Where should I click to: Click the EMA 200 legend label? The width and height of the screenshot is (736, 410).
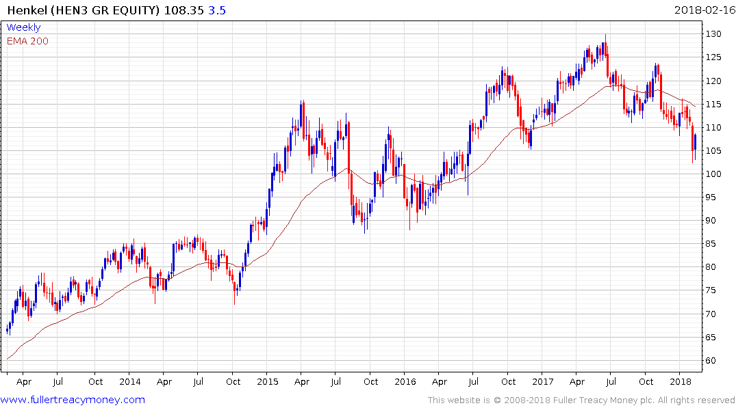pyautogui.click(x=27, y=41)
